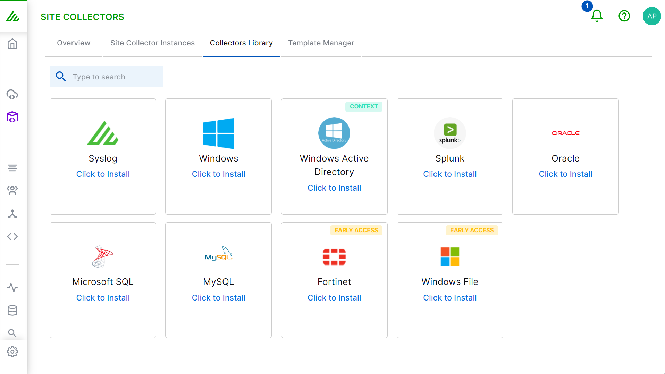
Task: Open the code brackets sidebar icon
Action: (x=12, y=237)
